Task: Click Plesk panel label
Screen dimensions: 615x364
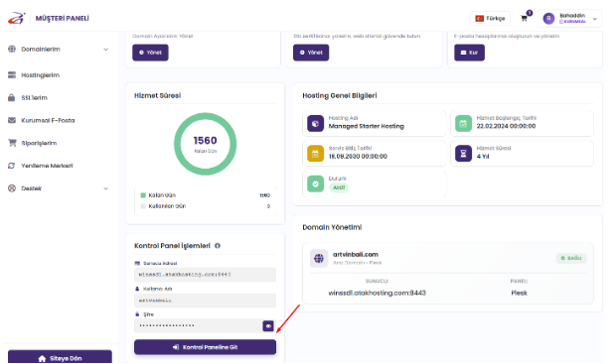Action: [x=519, y=294]
